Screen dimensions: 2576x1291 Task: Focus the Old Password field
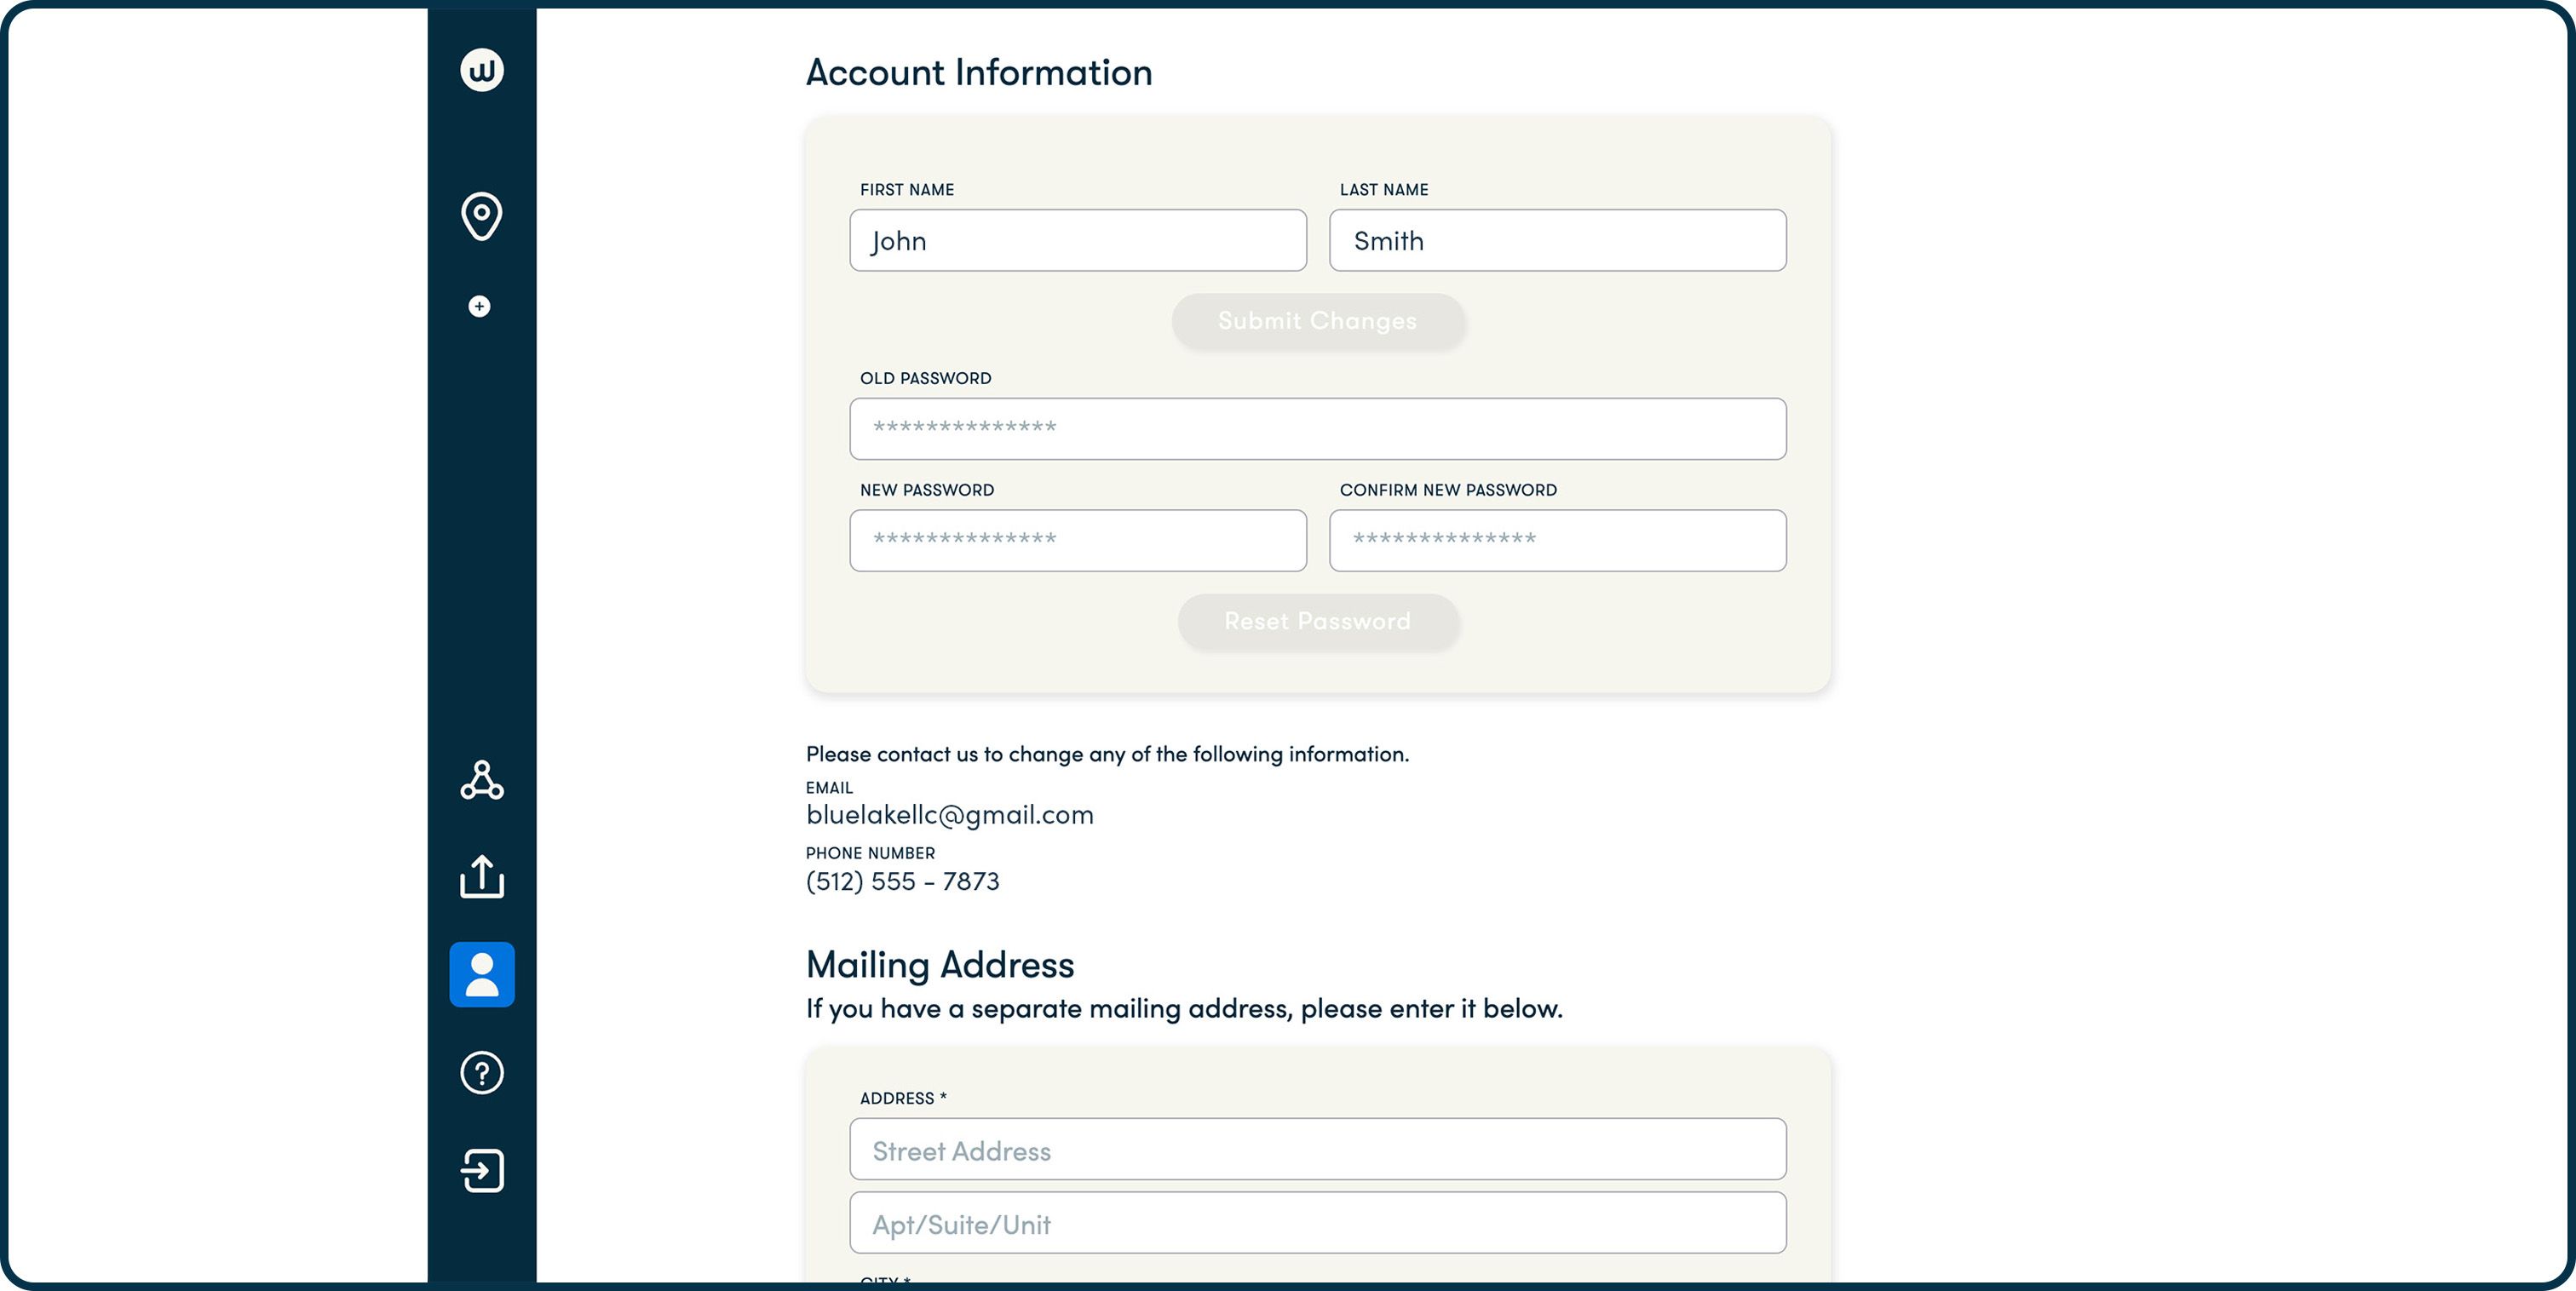click(x=1318, y=429)
